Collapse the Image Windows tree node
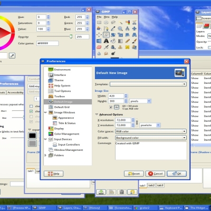Viewport: 211px width, 211px height. [x=45, y=112]
